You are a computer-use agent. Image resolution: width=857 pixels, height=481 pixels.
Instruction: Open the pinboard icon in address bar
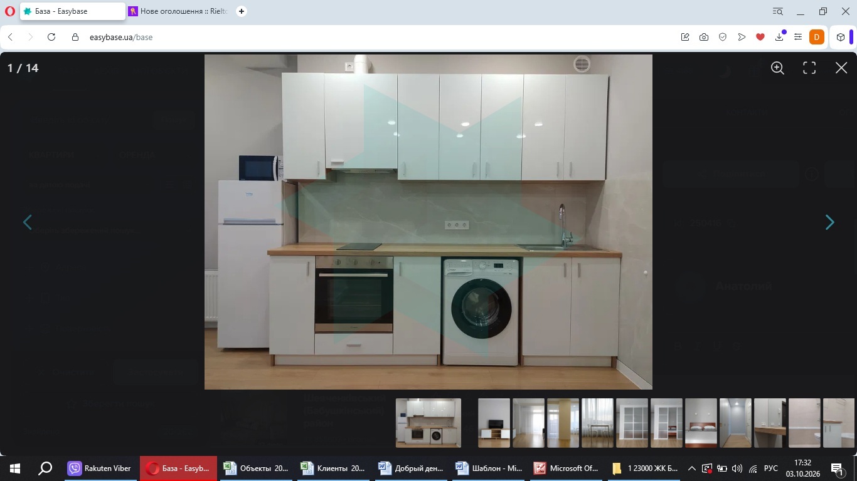coord(685,37)
